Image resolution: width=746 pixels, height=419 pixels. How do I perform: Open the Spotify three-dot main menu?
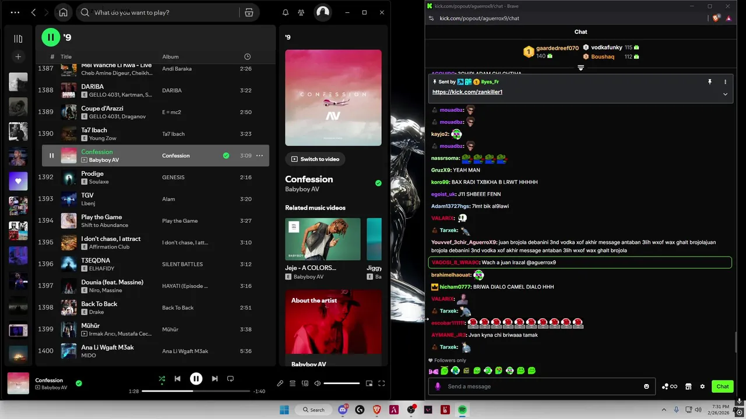[15, 12]
